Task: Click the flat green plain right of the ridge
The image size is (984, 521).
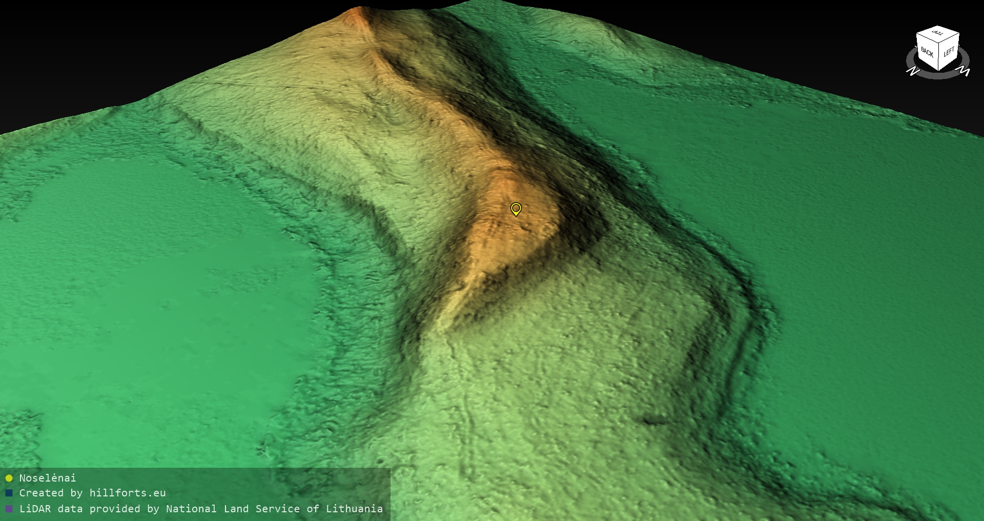Action: tap(846, 231)
